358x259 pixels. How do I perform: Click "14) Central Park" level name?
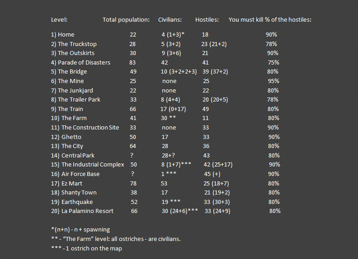73,156
